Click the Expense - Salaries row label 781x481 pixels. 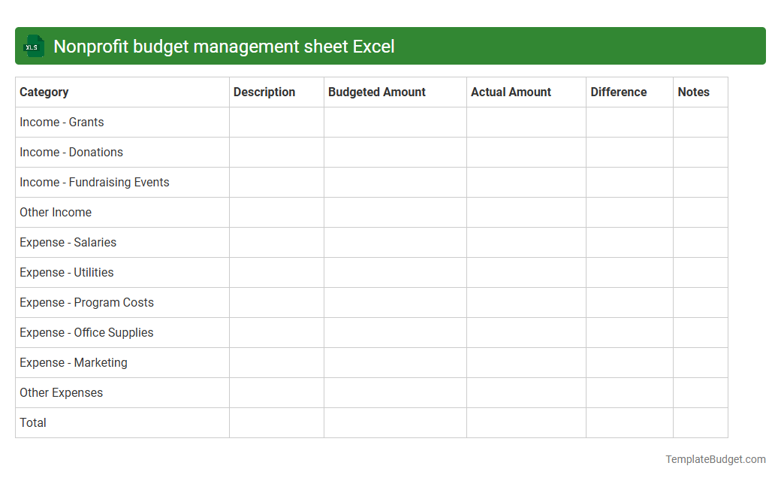[68, 242]
